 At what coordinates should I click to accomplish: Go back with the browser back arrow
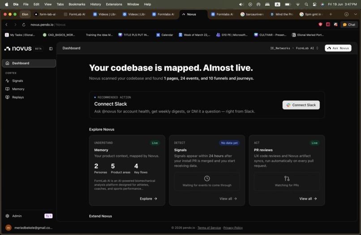6,25
